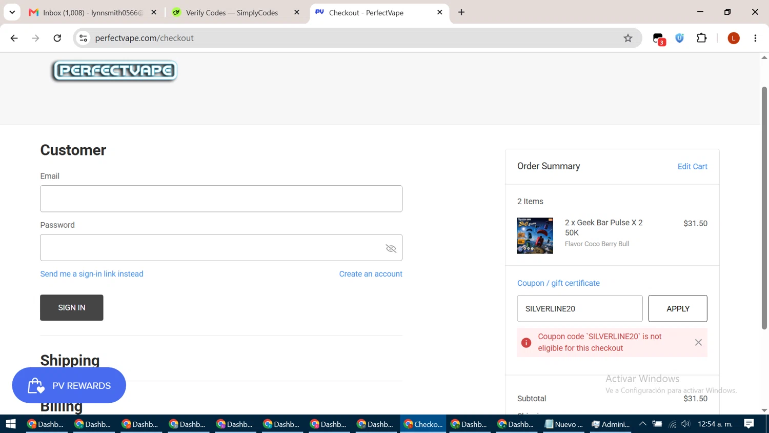Click the PerfectVape logo
Image resolution: width=769 pixels, height=433 pixels.
(x=114, y=71)
